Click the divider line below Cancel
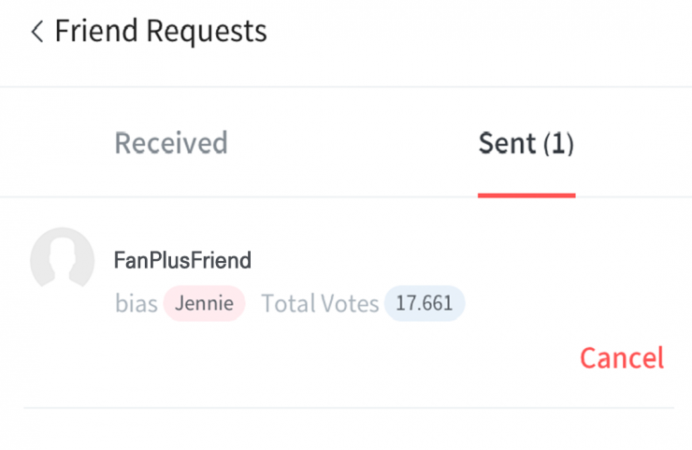 click(x=348, y=408)
